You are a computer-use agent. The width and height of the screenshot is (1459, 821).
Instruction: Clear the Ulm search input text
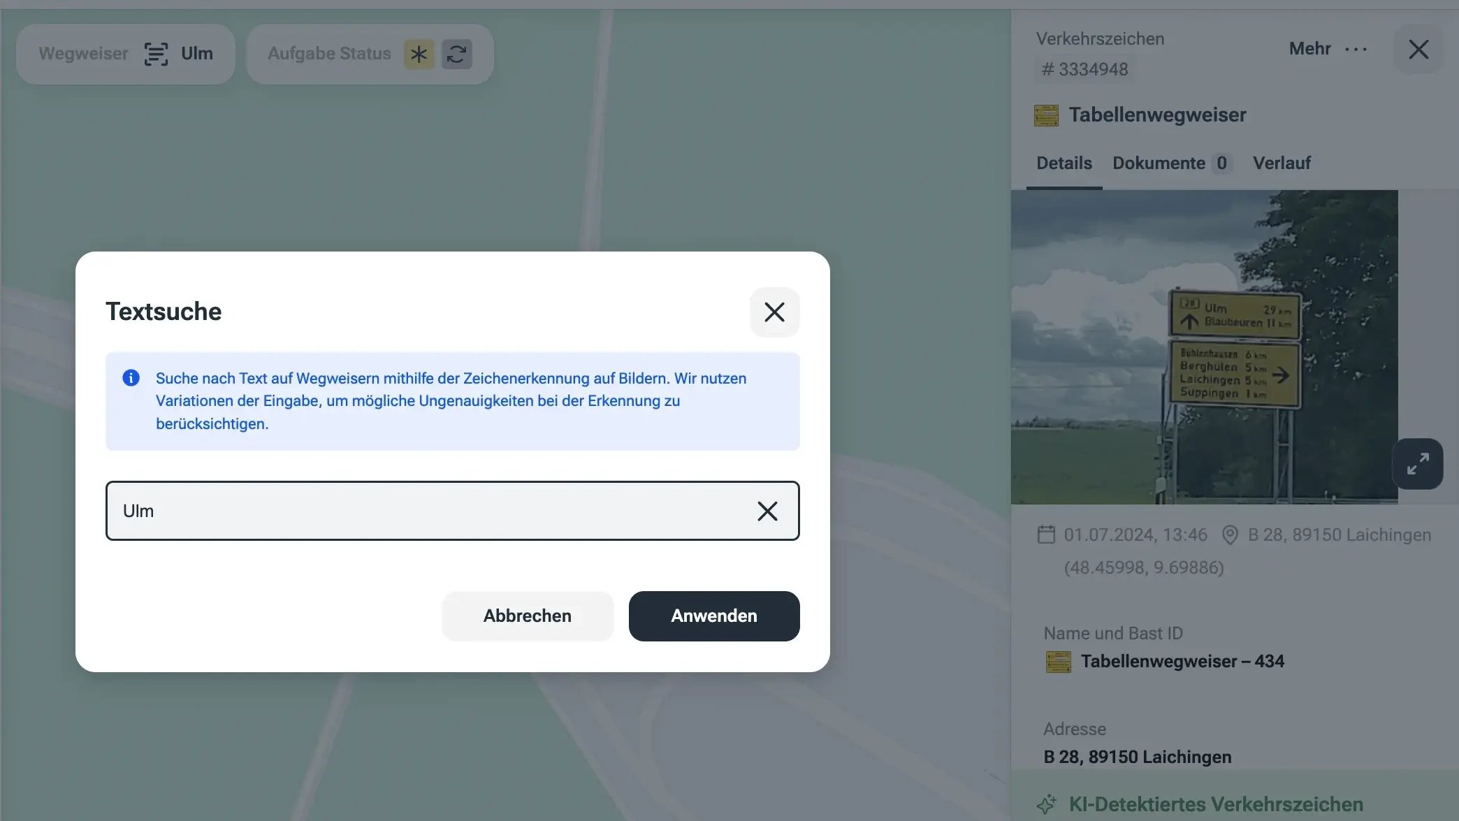767,511
